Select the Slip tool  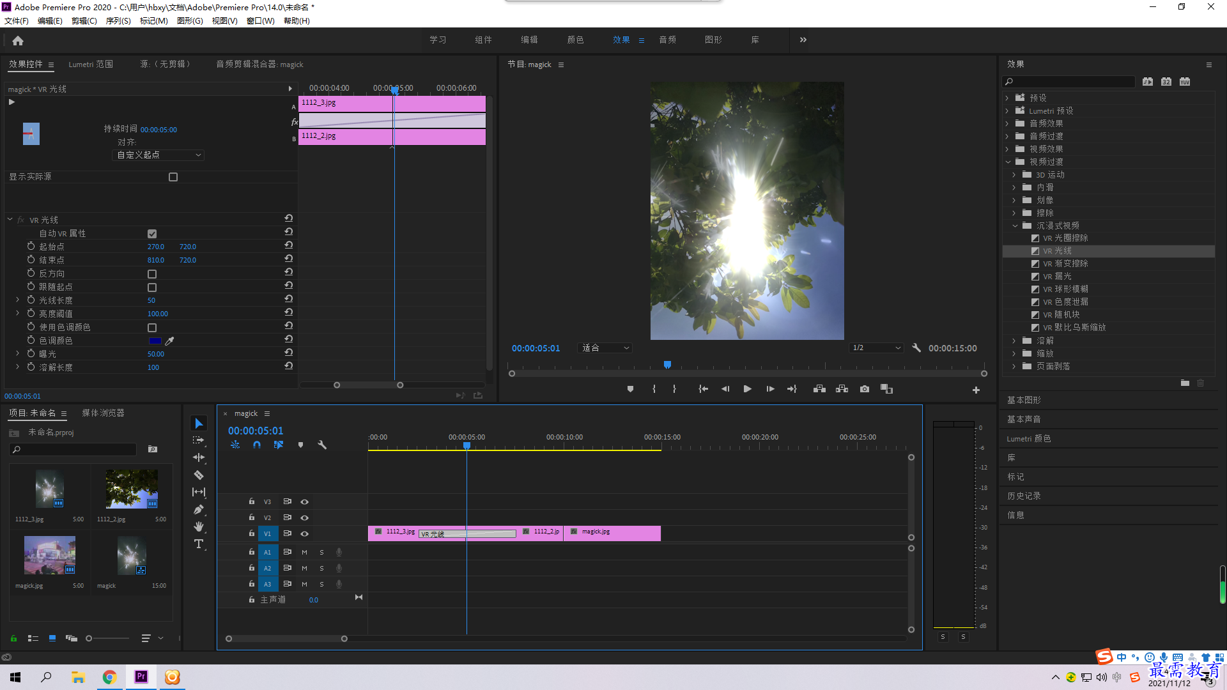pyautogui.click(x=199, y=492)
